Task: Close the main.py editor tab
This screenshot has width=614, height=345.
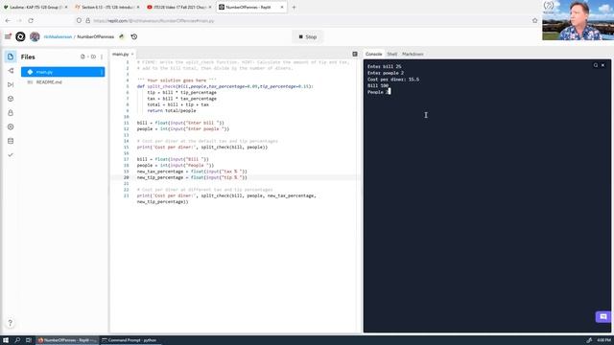Action: (x=132, y=54)
